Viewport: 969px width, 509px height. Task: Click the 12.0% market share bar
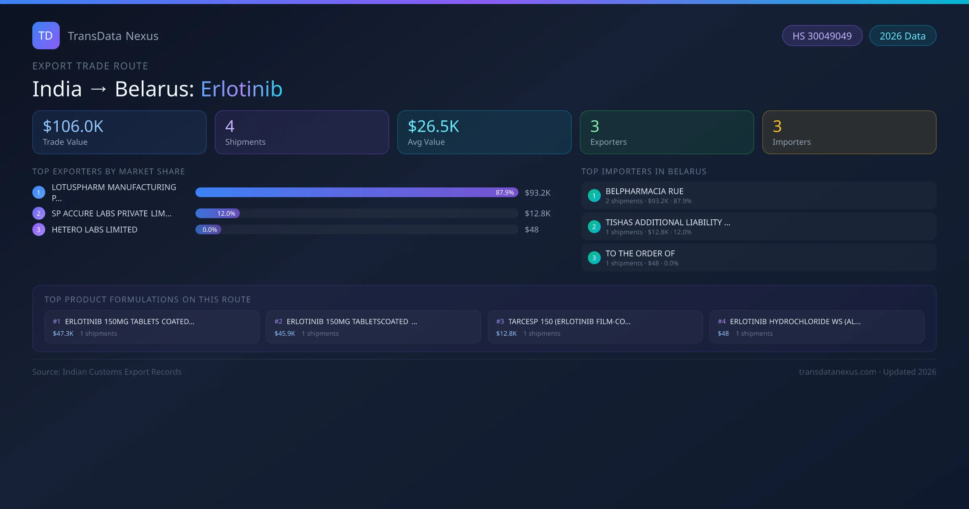pos(218,213)
